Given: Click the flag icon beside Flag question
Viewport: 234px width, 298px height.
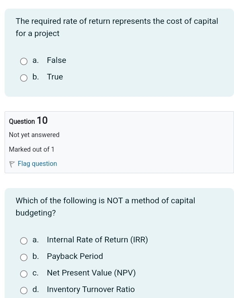Looking at the screenshot, I should [x=12, y=164].
